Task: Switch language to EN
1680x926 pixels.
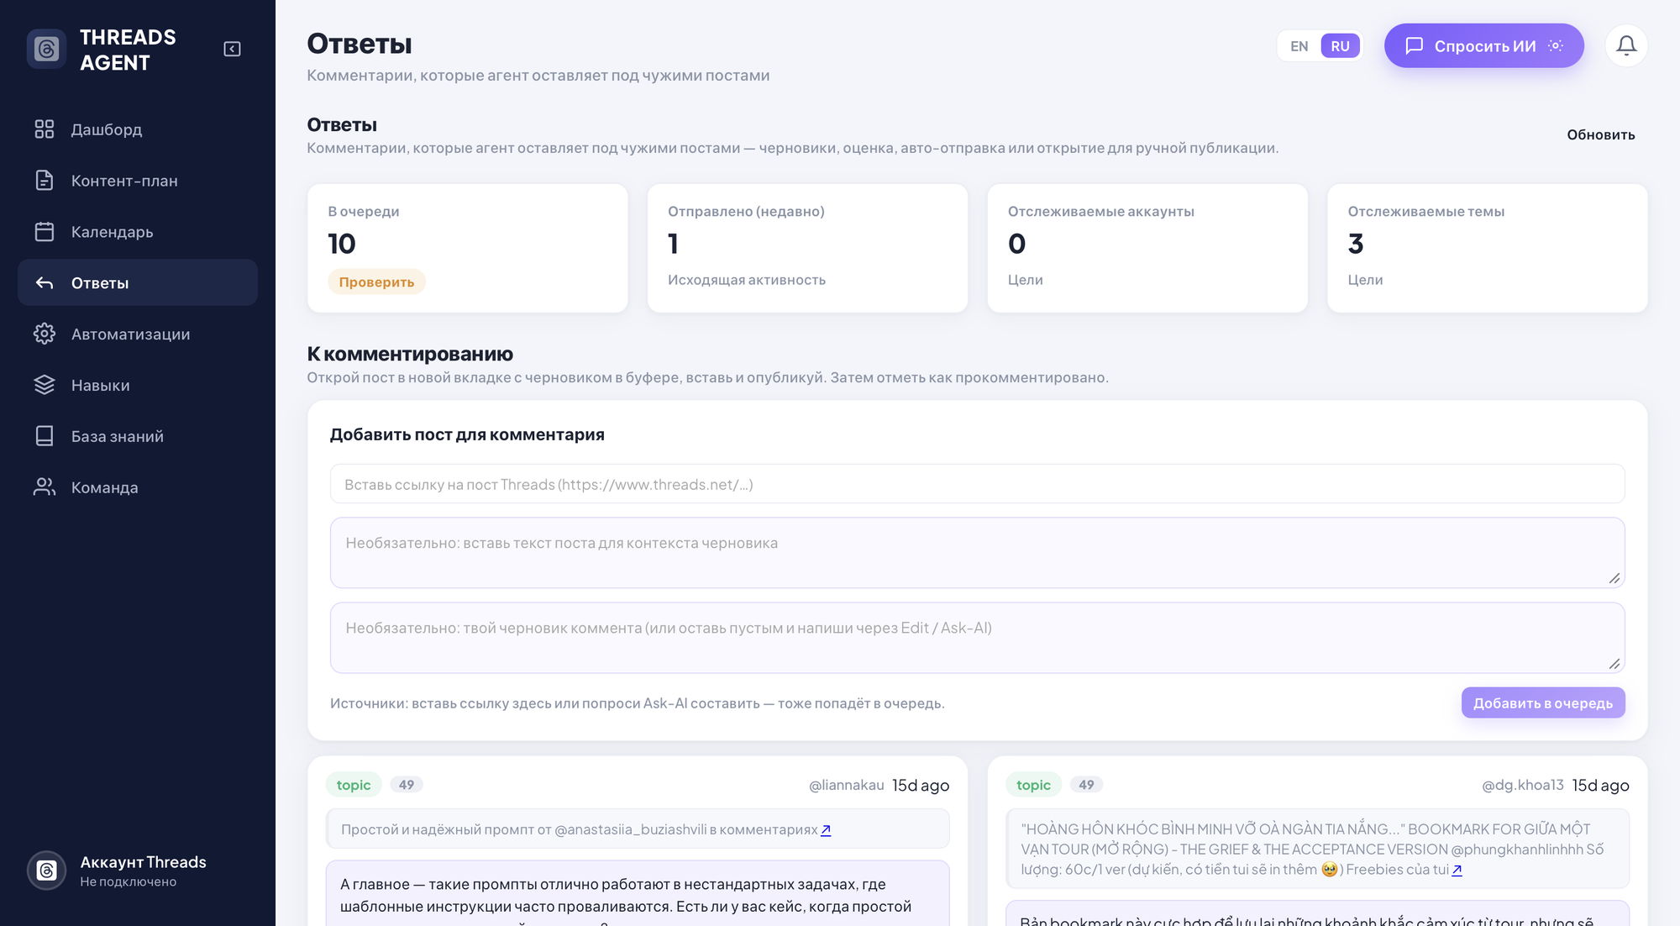Action: 1299,46
